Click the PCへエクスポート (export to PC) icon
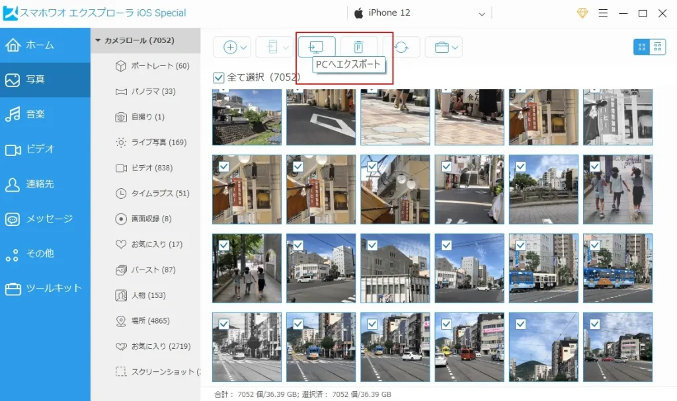This screenshot has width=677, height=401. 317,46
